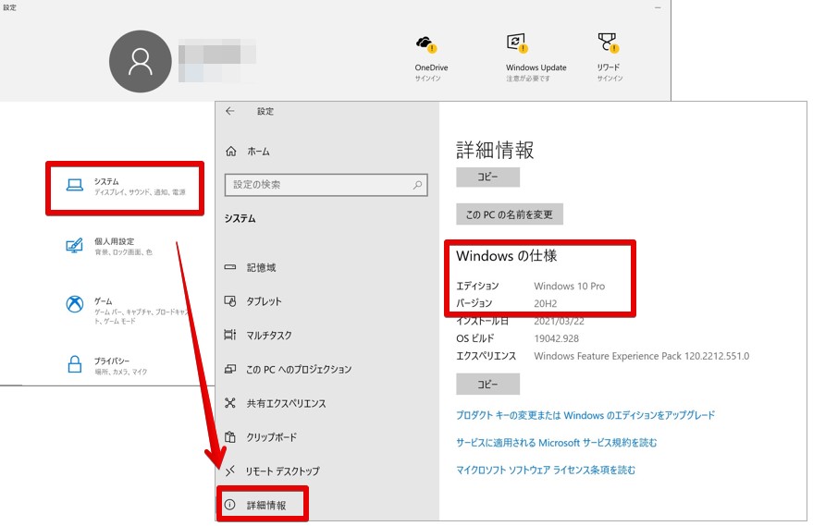Click the 記憶域 storage icon

click(x=229, y=267)
